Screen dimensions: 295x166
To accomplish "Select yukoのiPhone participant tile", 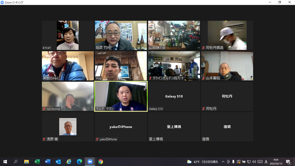I will 121,127.
